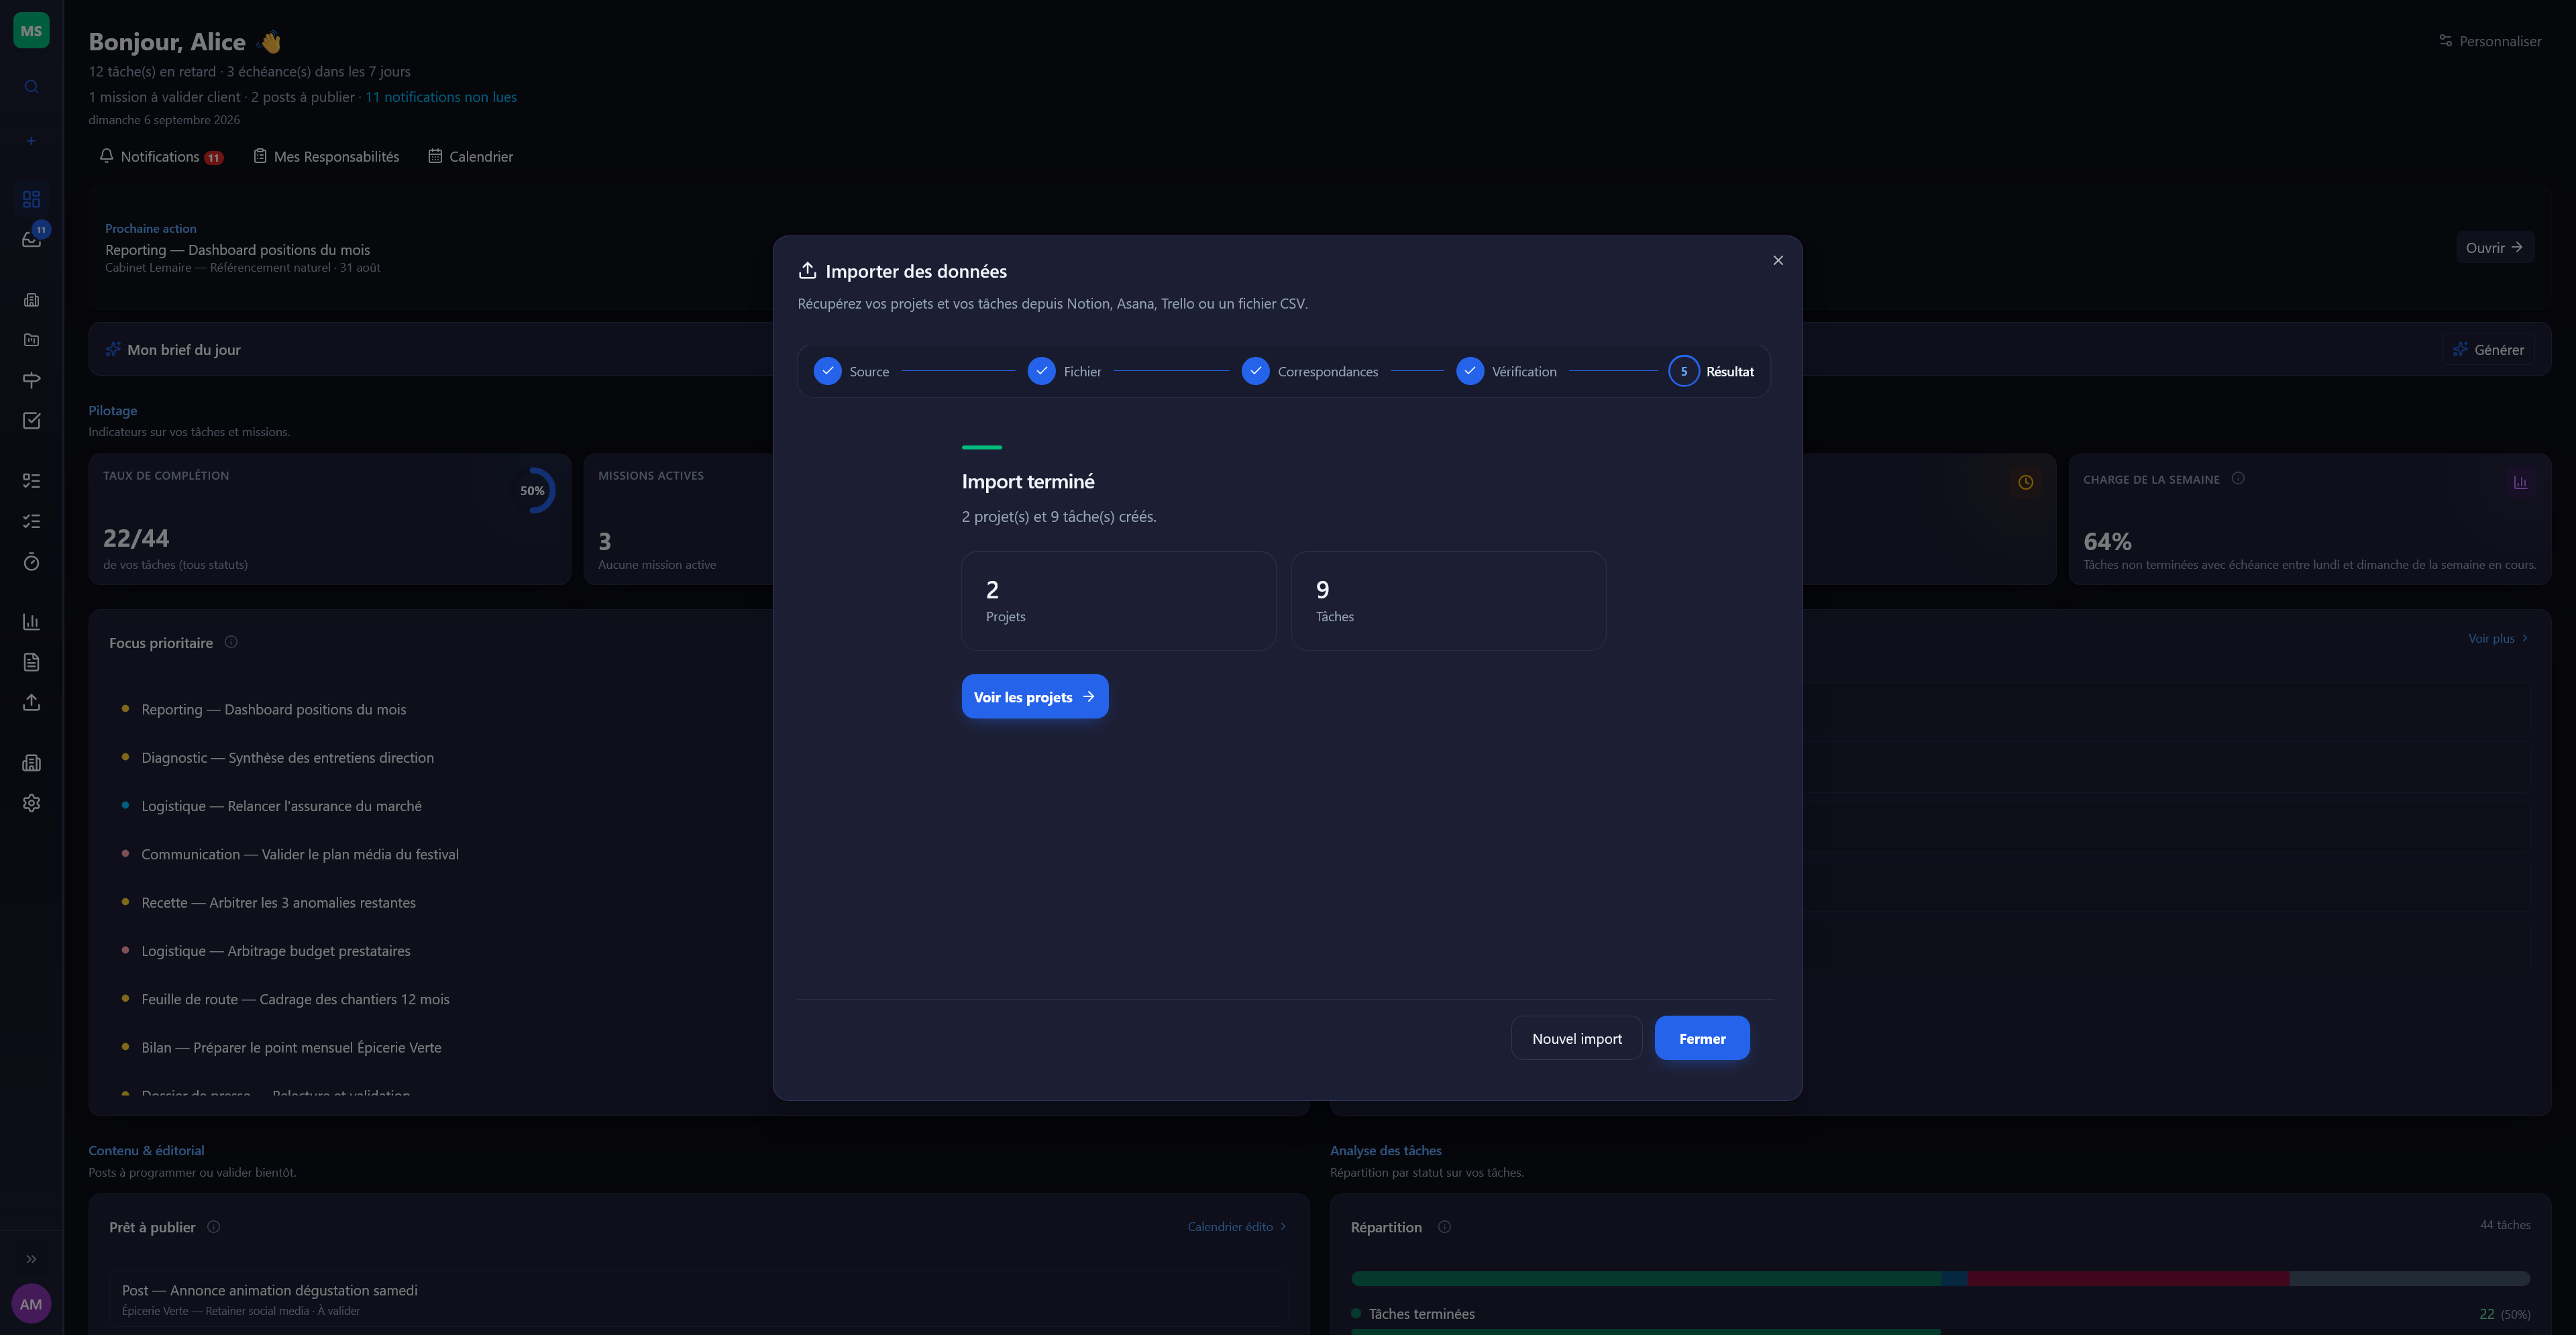Click the info icon beside Charge de la semaine
This screenshot has height=1335, width=2576.
coord(2238,478)
